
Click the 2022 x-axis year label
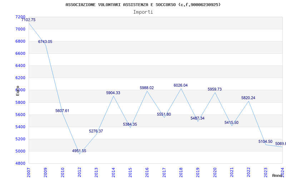point(249,172)
